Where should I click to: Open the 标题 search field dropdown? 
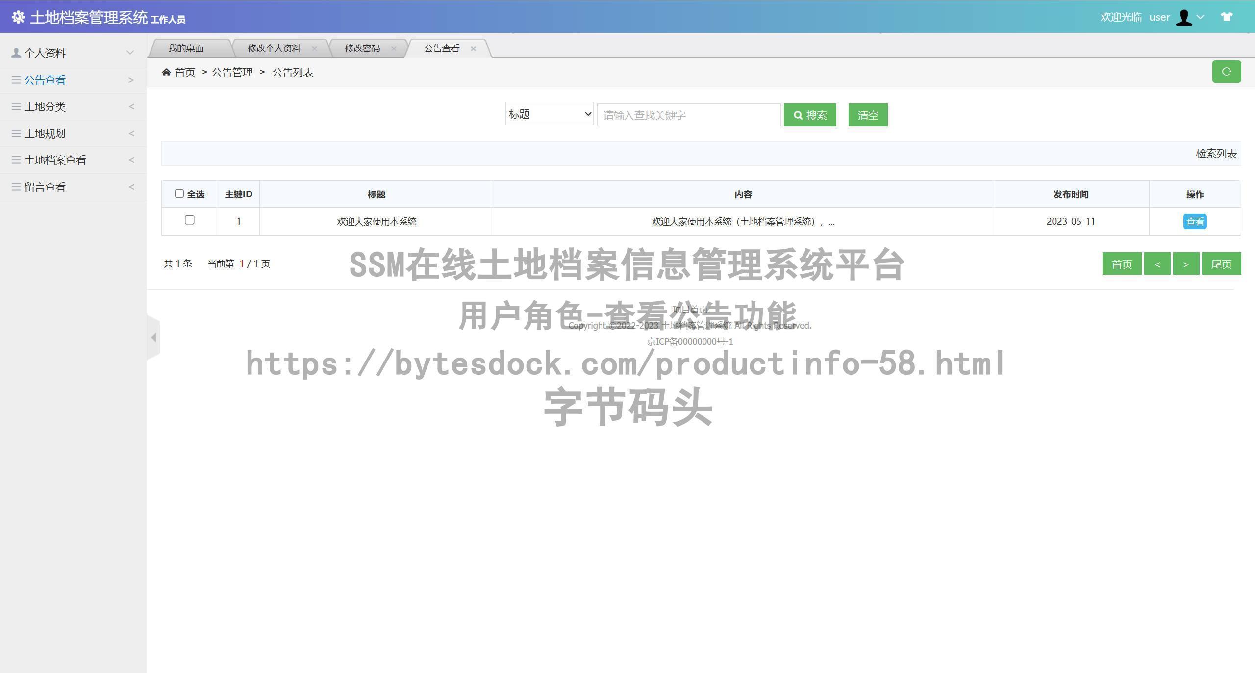(x=548, y=114)
